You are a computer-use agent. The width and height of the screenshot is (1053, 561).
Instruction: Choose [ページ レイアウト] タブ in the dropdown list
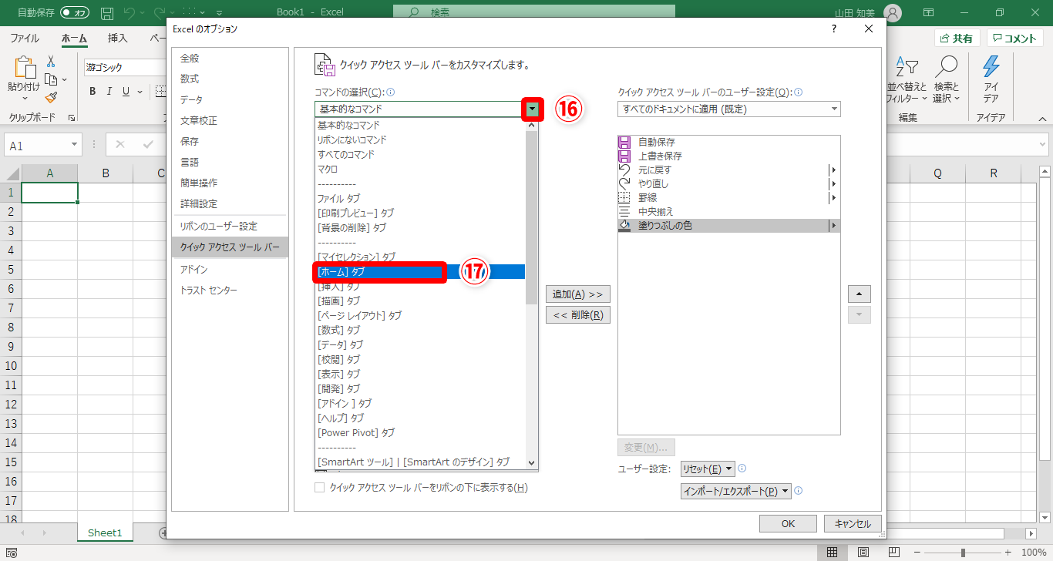[419, 316]
